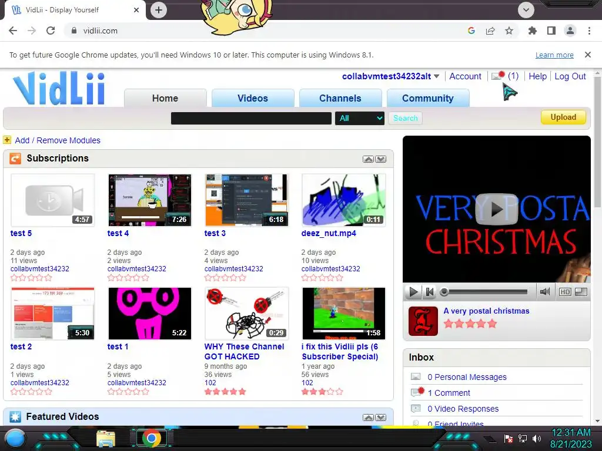Click the Google icon in address bar

coord(471,31)
